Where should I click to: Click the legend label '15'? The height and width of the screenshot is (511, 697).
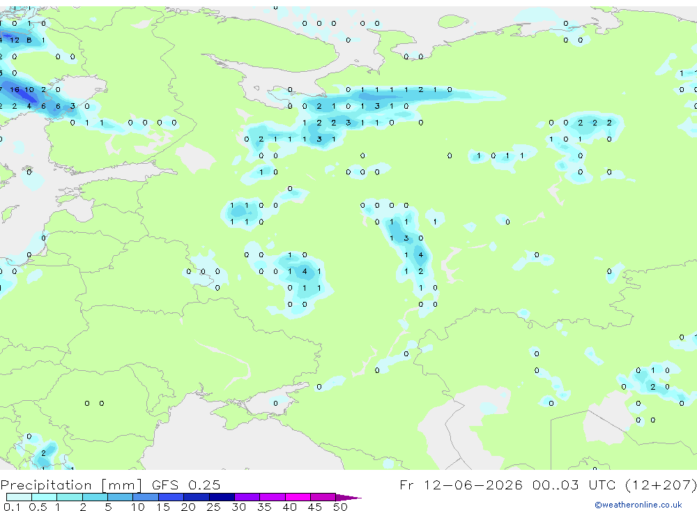pyautogui.click(x=163, y=507)
